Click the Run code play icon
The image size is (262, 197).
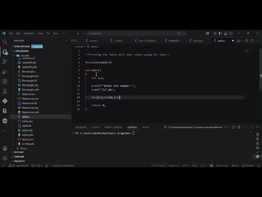pyautogui.click(x=239, y=41)
